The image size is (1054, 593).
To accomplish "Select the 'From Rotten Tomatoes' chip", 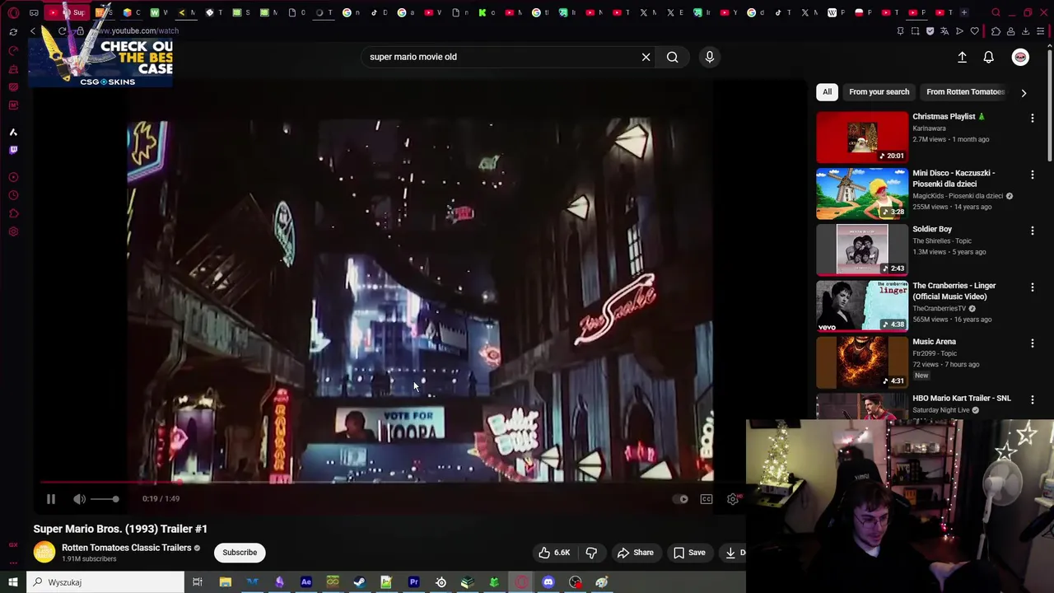I will (965, 91).
